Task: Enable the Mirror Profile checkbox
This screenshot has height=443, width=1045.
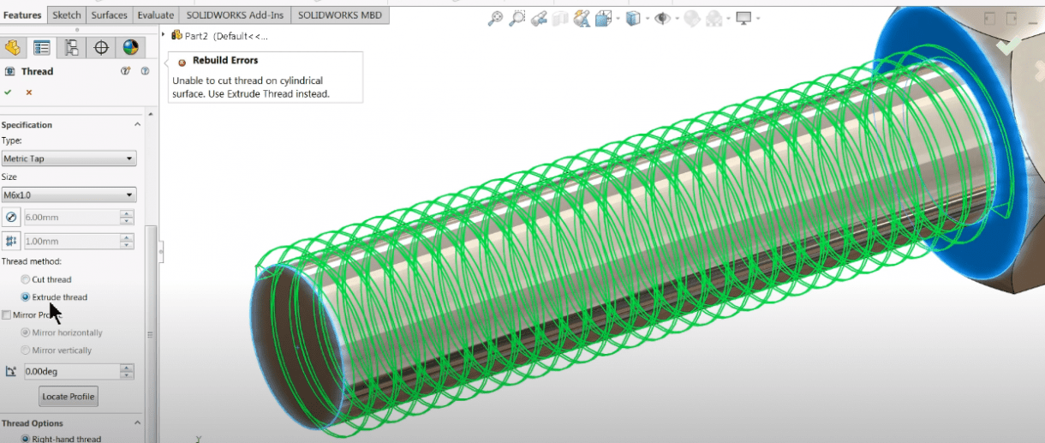Action: [x=7, y=315]
